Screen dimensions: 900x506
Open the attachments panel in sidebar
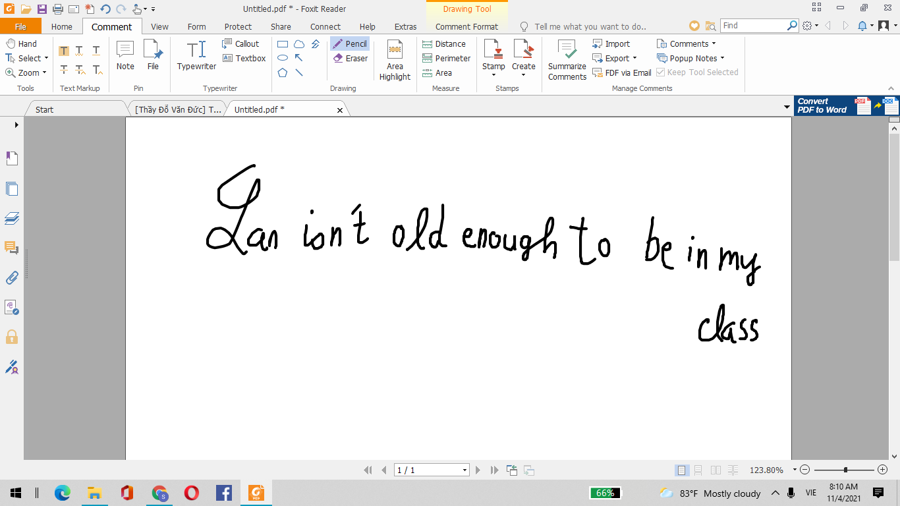point(12,277)
